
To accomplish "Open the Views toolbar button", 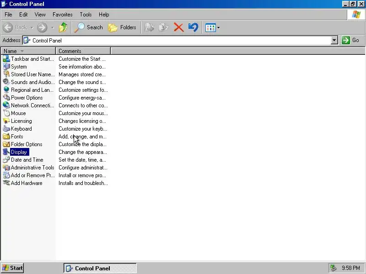I will tap(210, 27).
